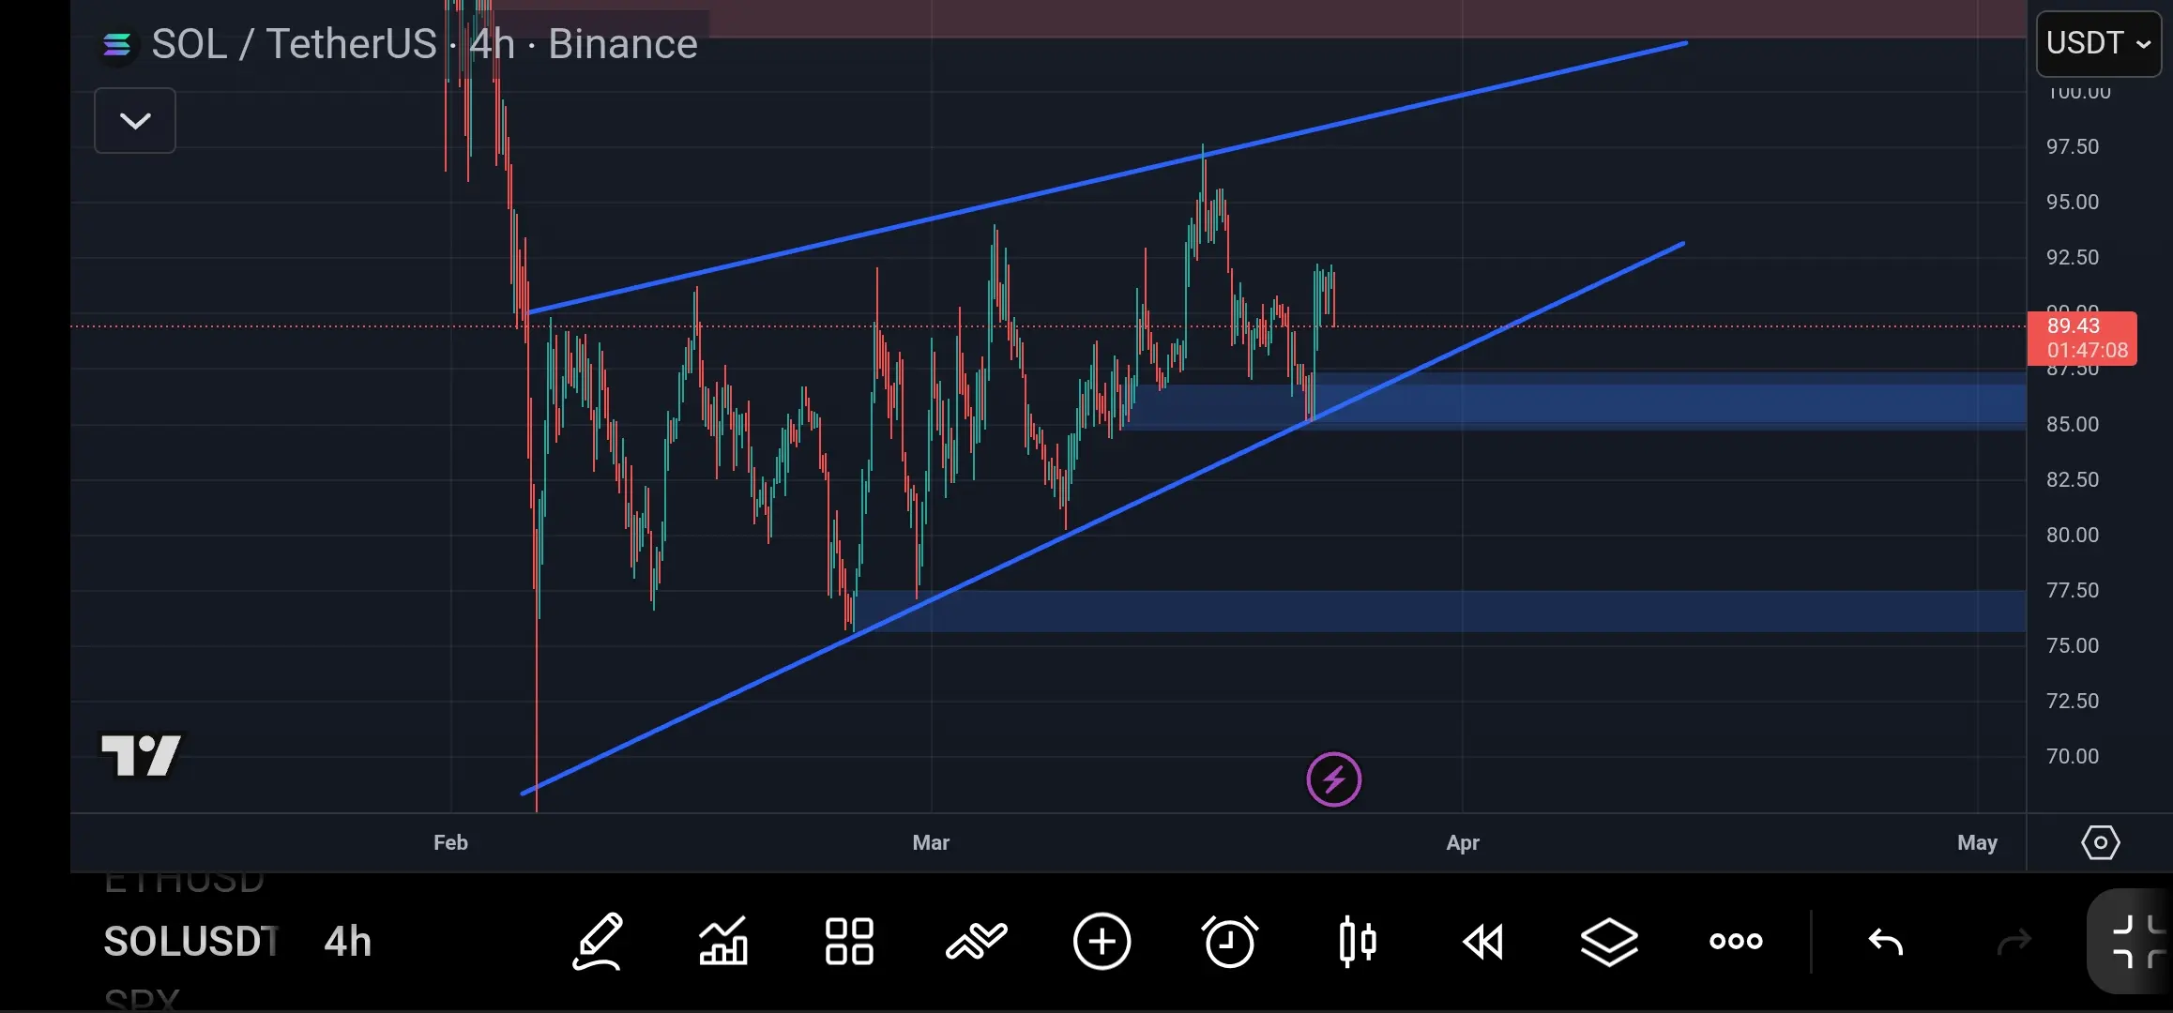Open the object tree layers icon
2173x1013 pixels.
(x=1609, y=941)
